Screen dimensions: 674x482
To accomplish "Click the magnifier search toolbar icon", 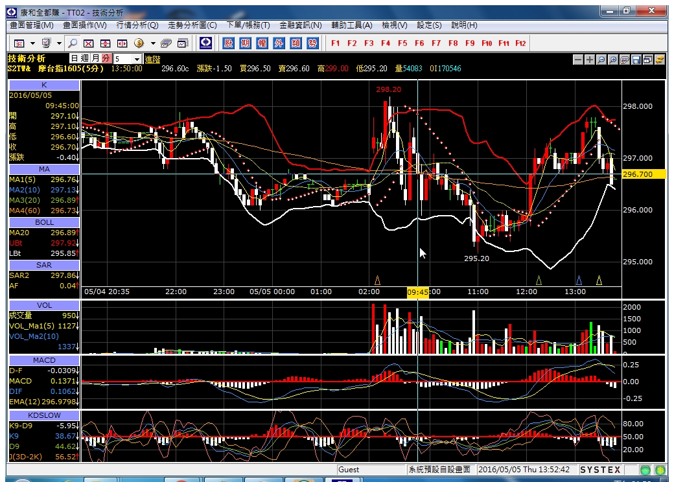I will pos(73,43).
